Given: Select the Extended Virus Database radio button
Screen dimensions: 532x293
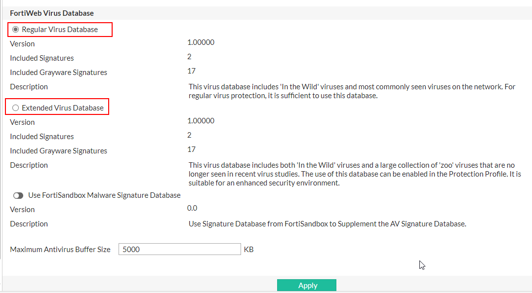Looking at the screenshot, I should (15, 107).
